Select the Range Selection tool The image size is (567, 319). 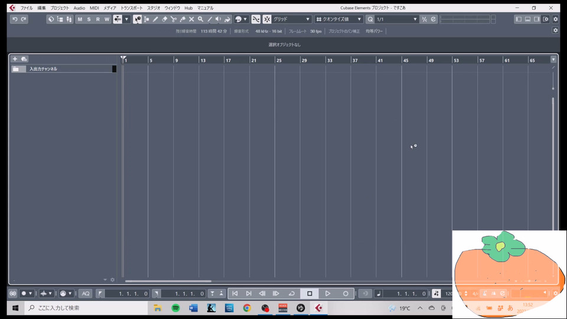[x=146, y=19]
